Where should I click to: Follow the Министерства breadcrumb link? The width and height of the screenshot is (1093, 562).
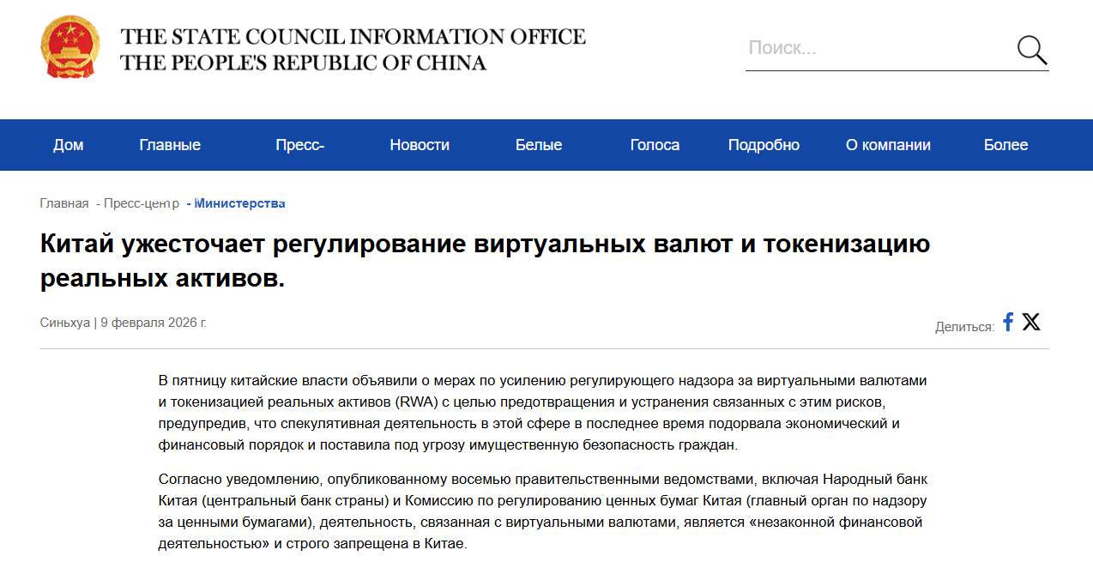click(240, 203)
